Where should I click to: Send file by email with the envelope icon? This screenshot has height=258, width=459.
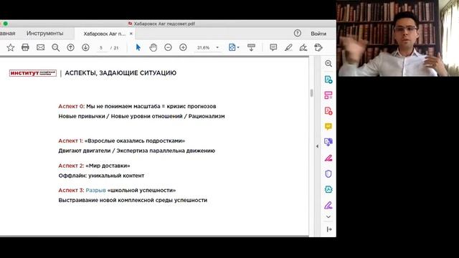click(40, 47)
